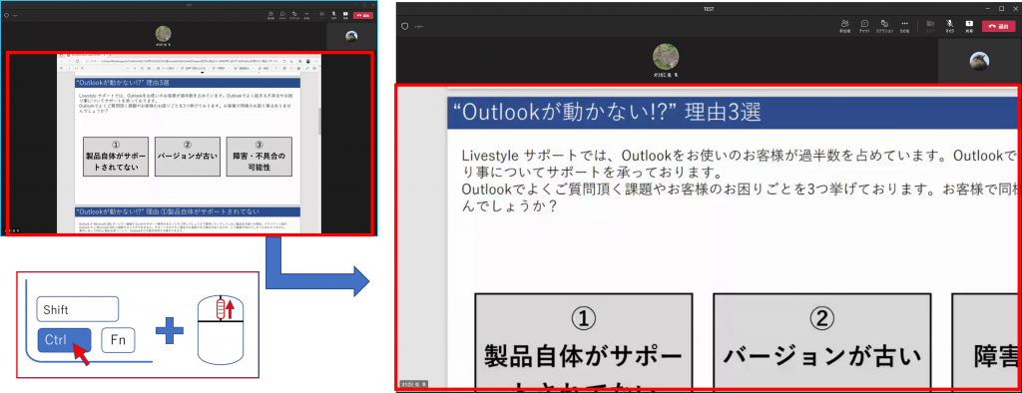Click the share icon in the left window
The width and height of the screenshot is (1022, 393).
[346, 14]
